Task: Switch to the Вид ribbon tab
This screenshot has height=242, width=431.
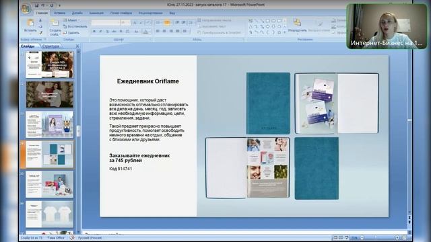Action: (172, 13)
